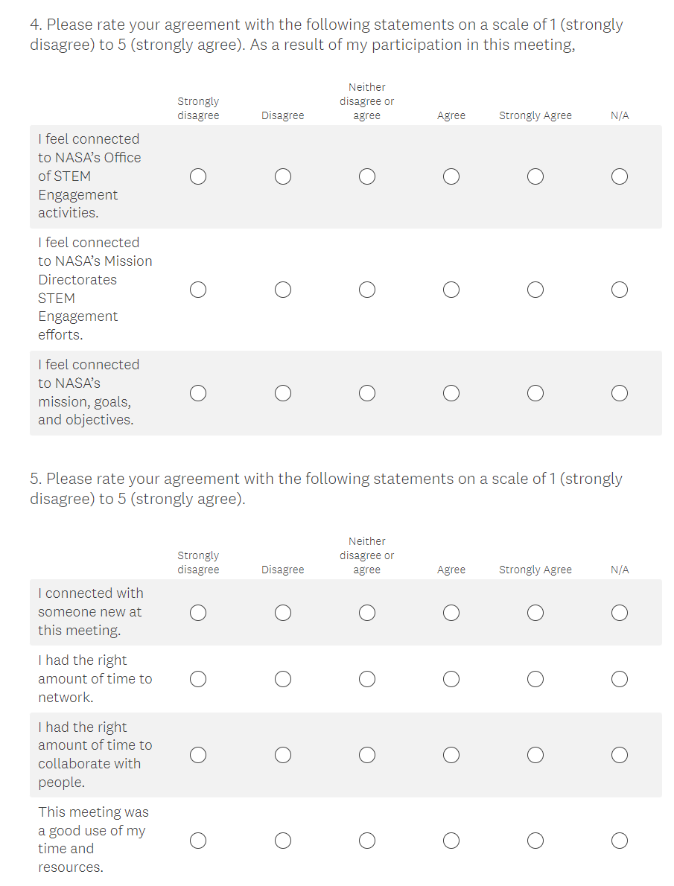The width and height of the screenshot is (674, 886).
Task: Select Strongly Agree for connected with someone new
Action: 535,613
